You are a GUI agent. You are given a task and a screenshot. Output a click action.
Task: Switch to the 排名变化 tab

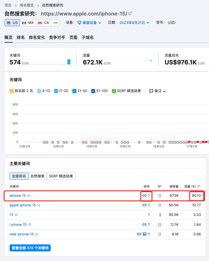[37, 37]
